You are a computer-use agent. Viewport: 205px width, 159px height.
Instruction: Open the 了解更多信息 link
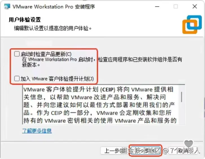pos(37,131)
